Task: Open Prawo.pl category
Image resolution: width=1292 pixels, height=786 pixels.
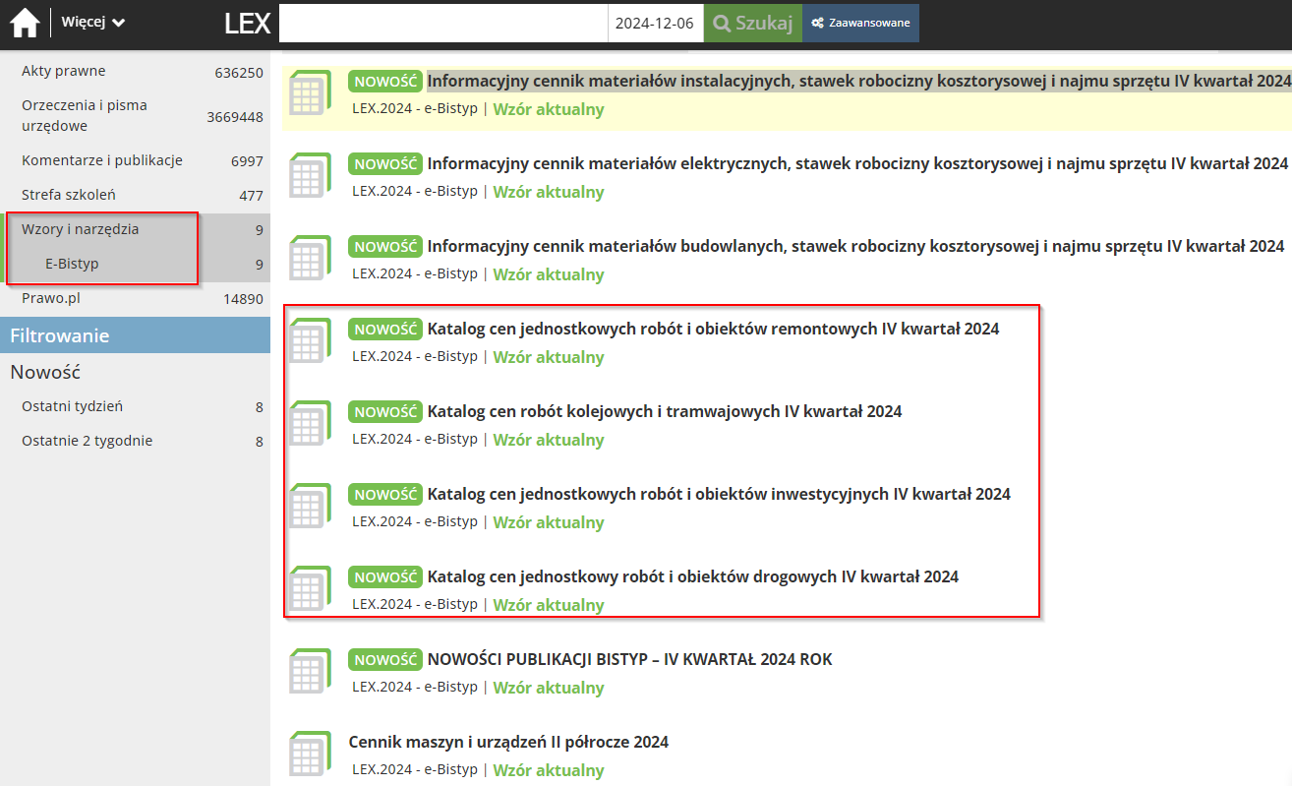Action: click(x=50, y=298)
